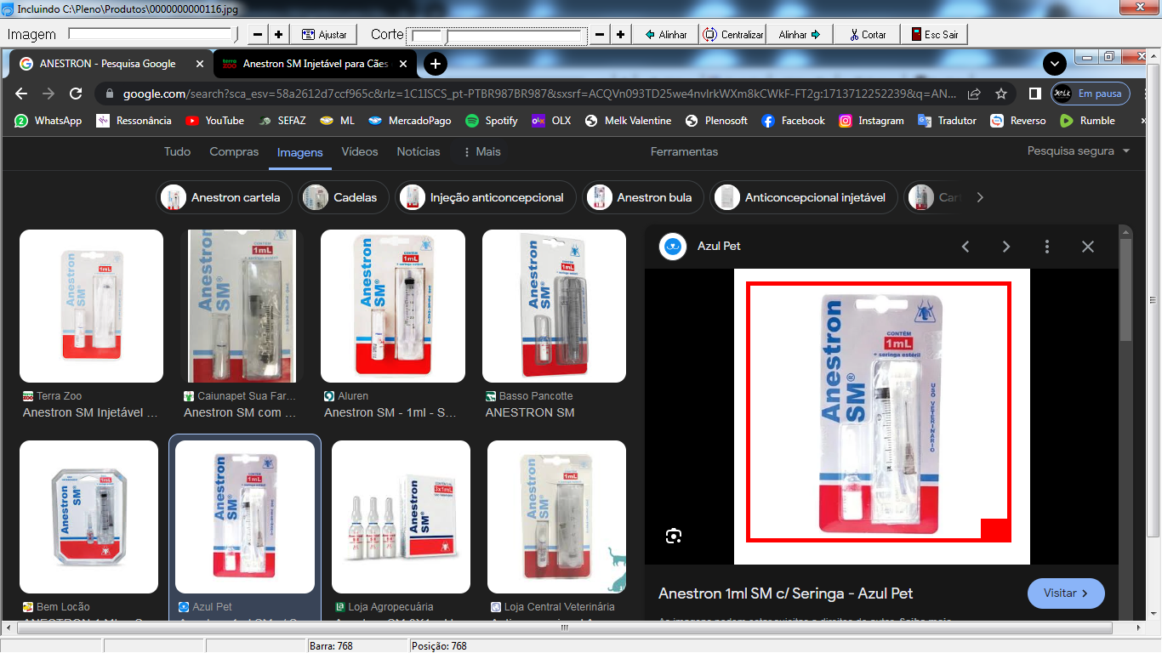
Task: Open the ML bookmark
Action: click(338, 121)
